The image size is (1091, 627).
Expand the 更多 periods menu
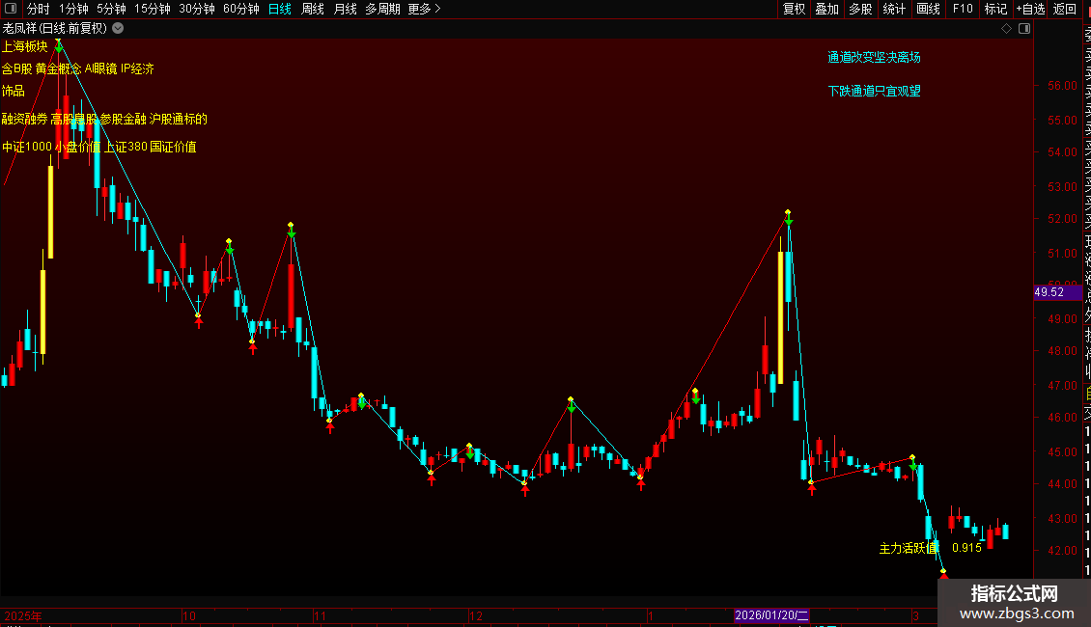coord(425,9)
